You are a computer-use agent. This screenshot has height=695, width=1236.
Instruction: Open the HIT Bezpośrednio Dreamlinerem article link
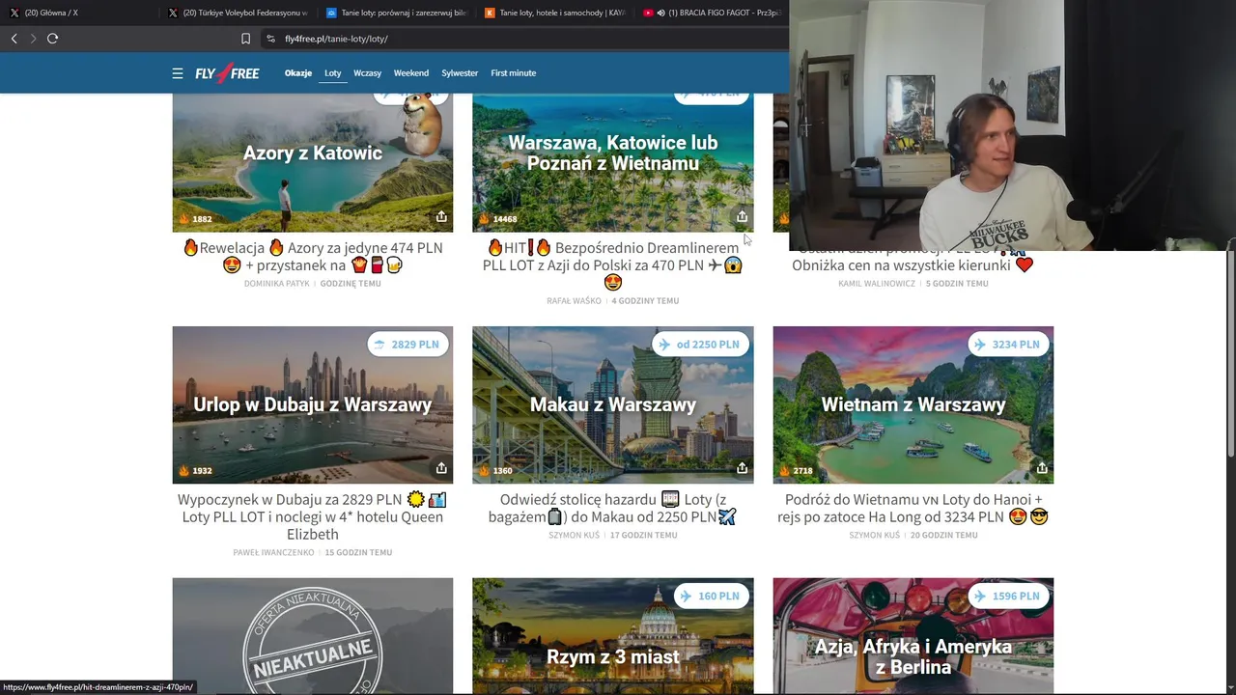click(x=613, y=265)
